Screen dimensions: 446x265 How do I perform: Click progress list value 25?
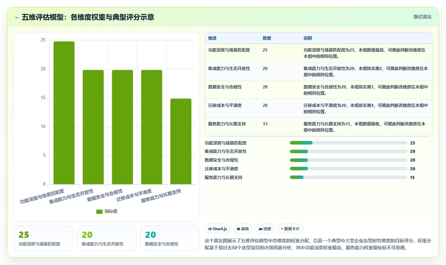413,143
